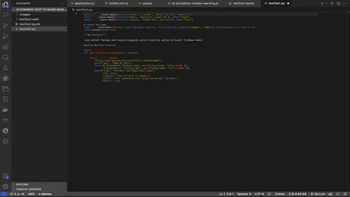This screenshot has height=197, width=350.
Task: Open the Testing flask icon
Action: click(5, 68)
